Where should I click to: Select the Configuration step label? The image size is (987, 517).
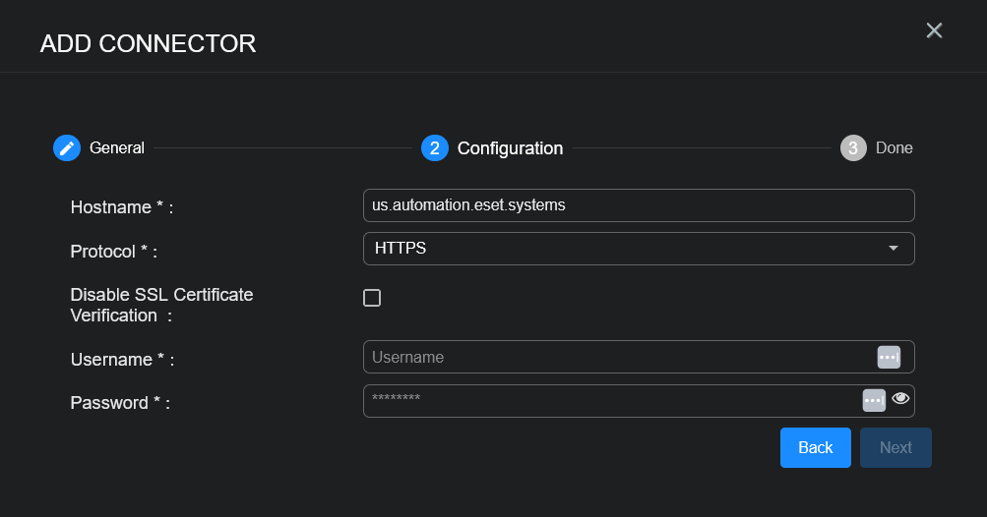pyautogui.click(x=510, y=148)
